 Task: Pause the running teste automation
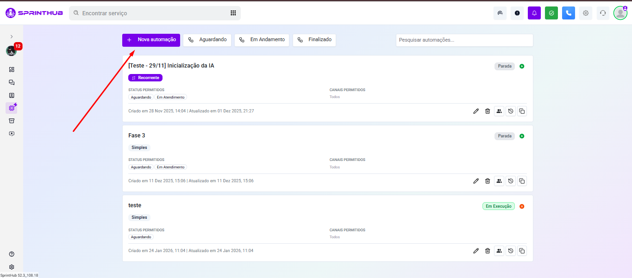(x=522, y=206)
